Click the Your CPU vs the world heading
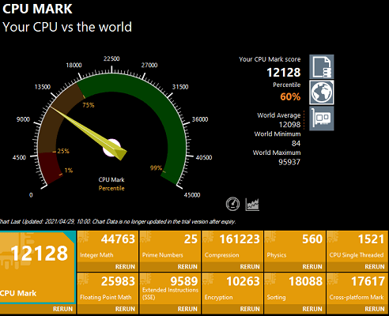The image size is (389, 316). coord(67,27)
